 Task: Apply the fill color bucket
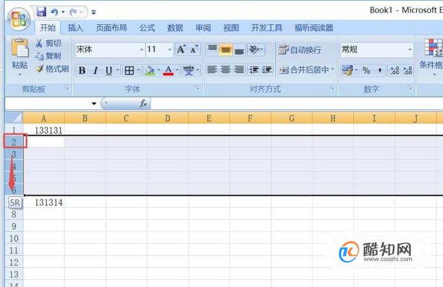coord(150,70)
